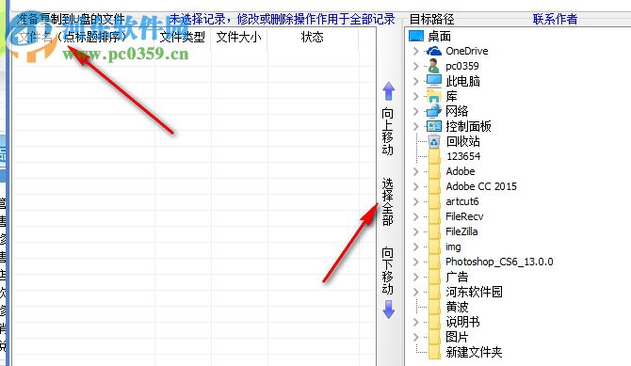631x366 pixels.
Task: Expand the 控制面板 tree node
Action: click(415, 126)
